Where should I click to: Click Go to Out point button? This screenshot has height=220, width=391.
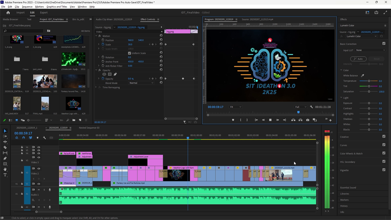(x=284, y=120)
